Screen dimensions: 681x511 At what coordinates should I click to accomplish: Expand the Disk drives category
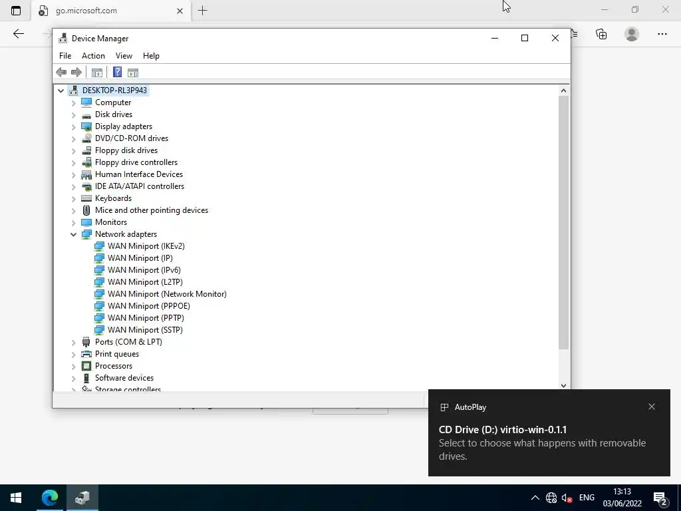click(73, 114)
